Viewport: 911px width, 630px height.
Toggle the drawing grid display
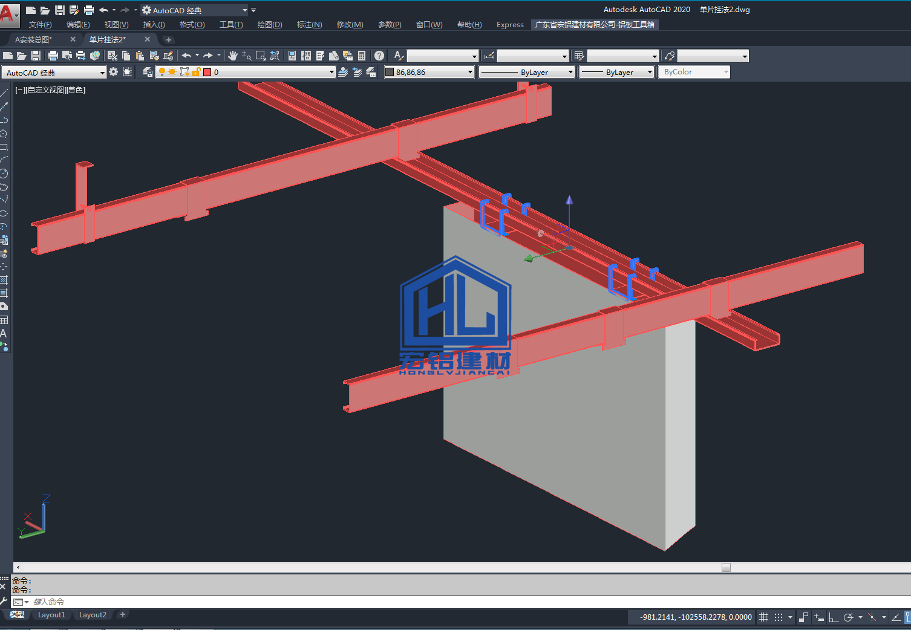click(x=763, y=617)
